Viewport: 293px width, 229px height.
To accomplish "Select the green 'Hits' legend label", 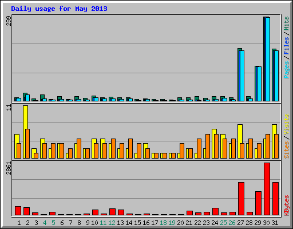I will (286, 23).
